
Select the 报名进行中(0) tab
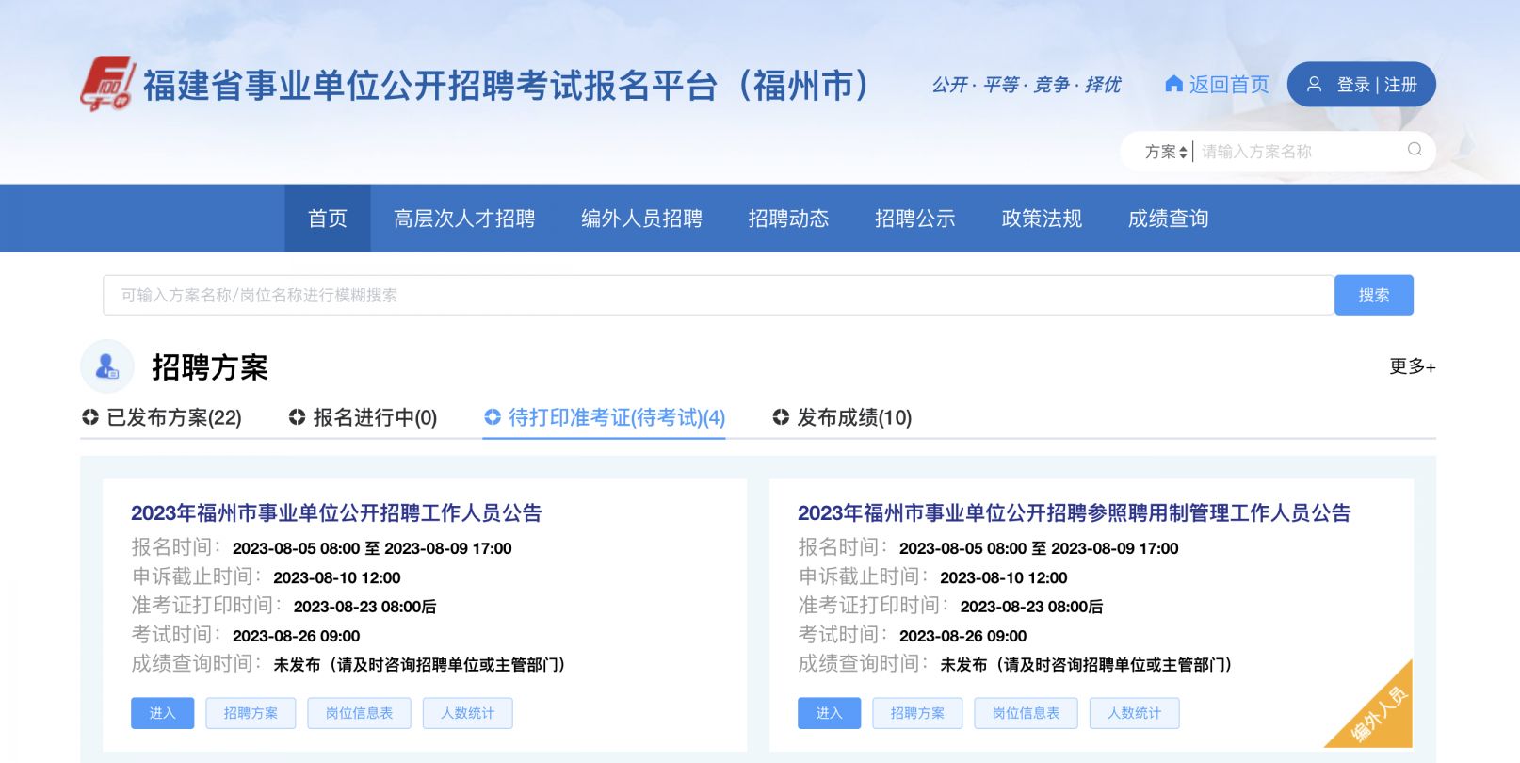click(364, 417)
